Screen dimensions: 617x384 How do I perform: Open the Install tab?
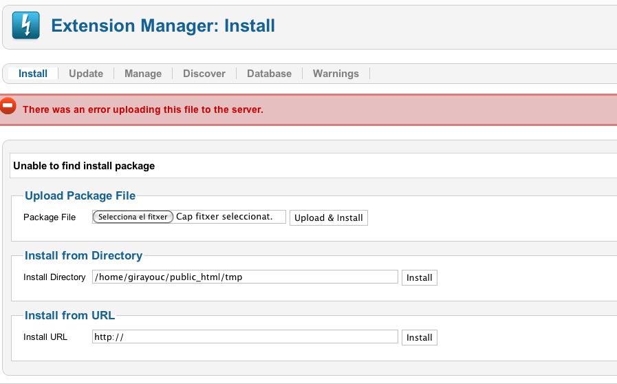click(x=33, y=74)
